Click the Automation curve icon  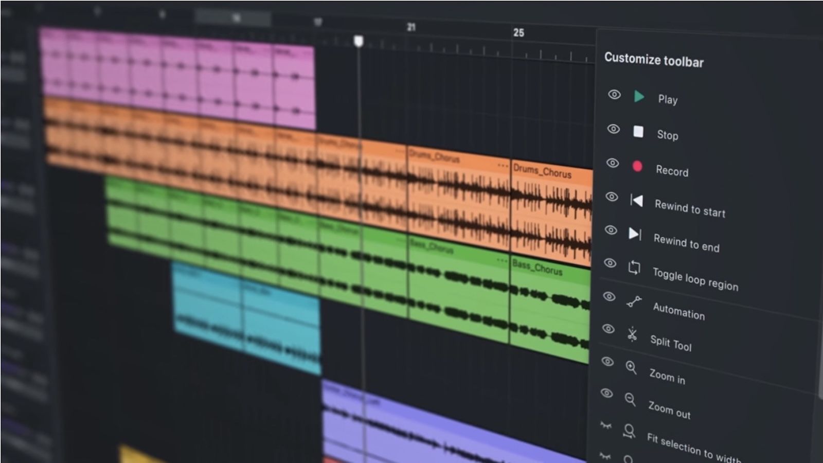[x=634, y=301]
